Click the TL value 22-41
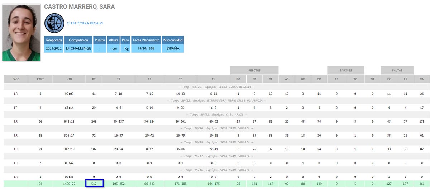This screenshot has width=430, height=190. coord(213,149)
